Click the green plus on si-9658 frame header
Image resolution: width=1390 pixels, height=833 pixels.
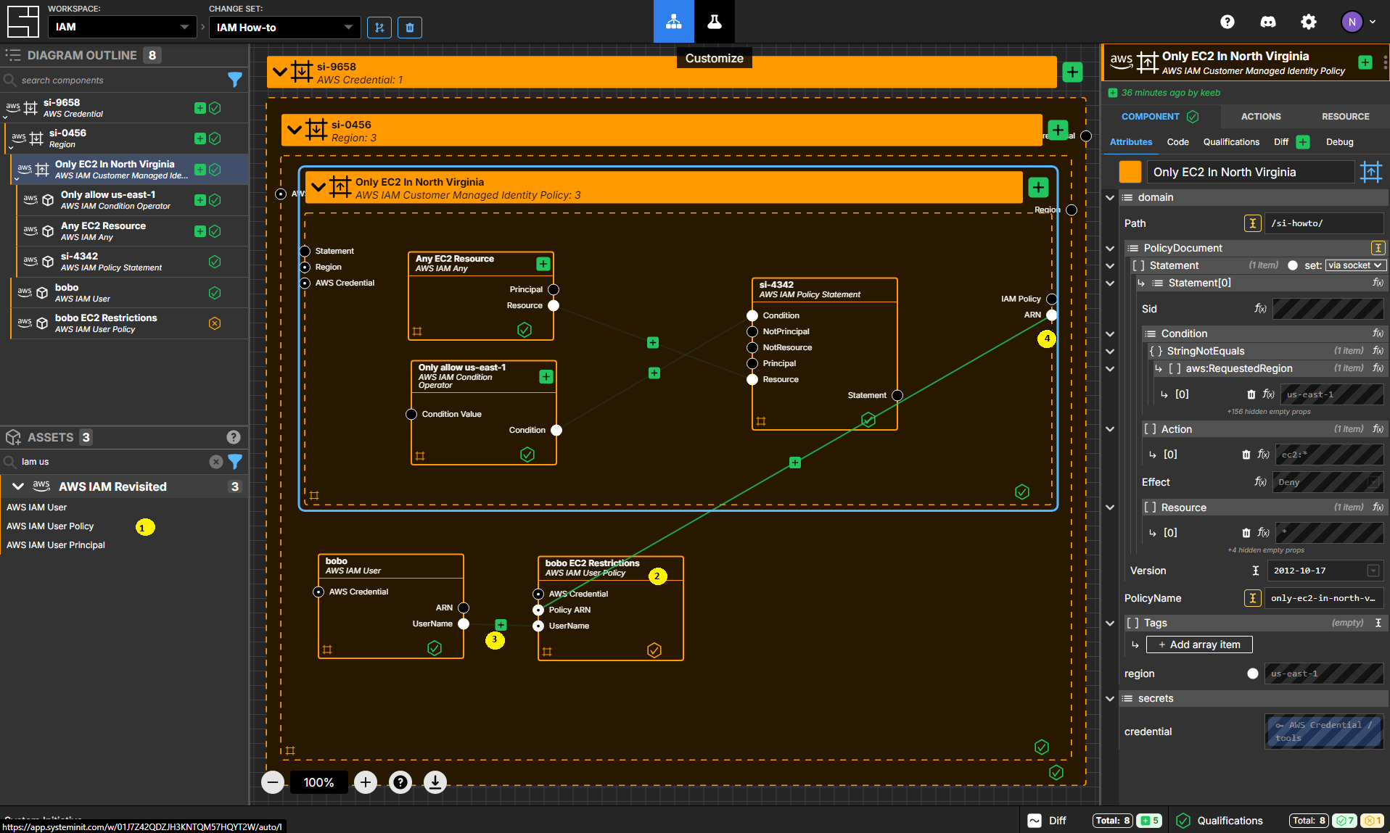coord(1072,72)
